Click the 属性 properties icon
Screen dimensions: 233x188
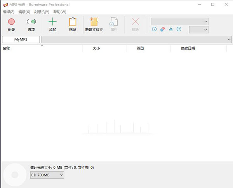[x=114, y=22]
